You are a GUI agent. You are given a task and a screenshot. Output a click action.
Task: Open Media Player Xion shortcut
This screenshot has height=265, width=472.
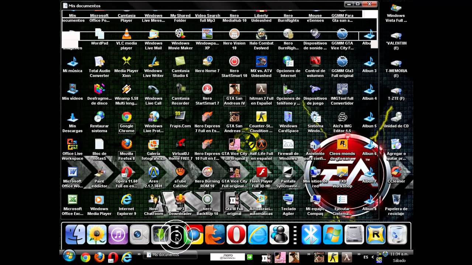[126, 67]
